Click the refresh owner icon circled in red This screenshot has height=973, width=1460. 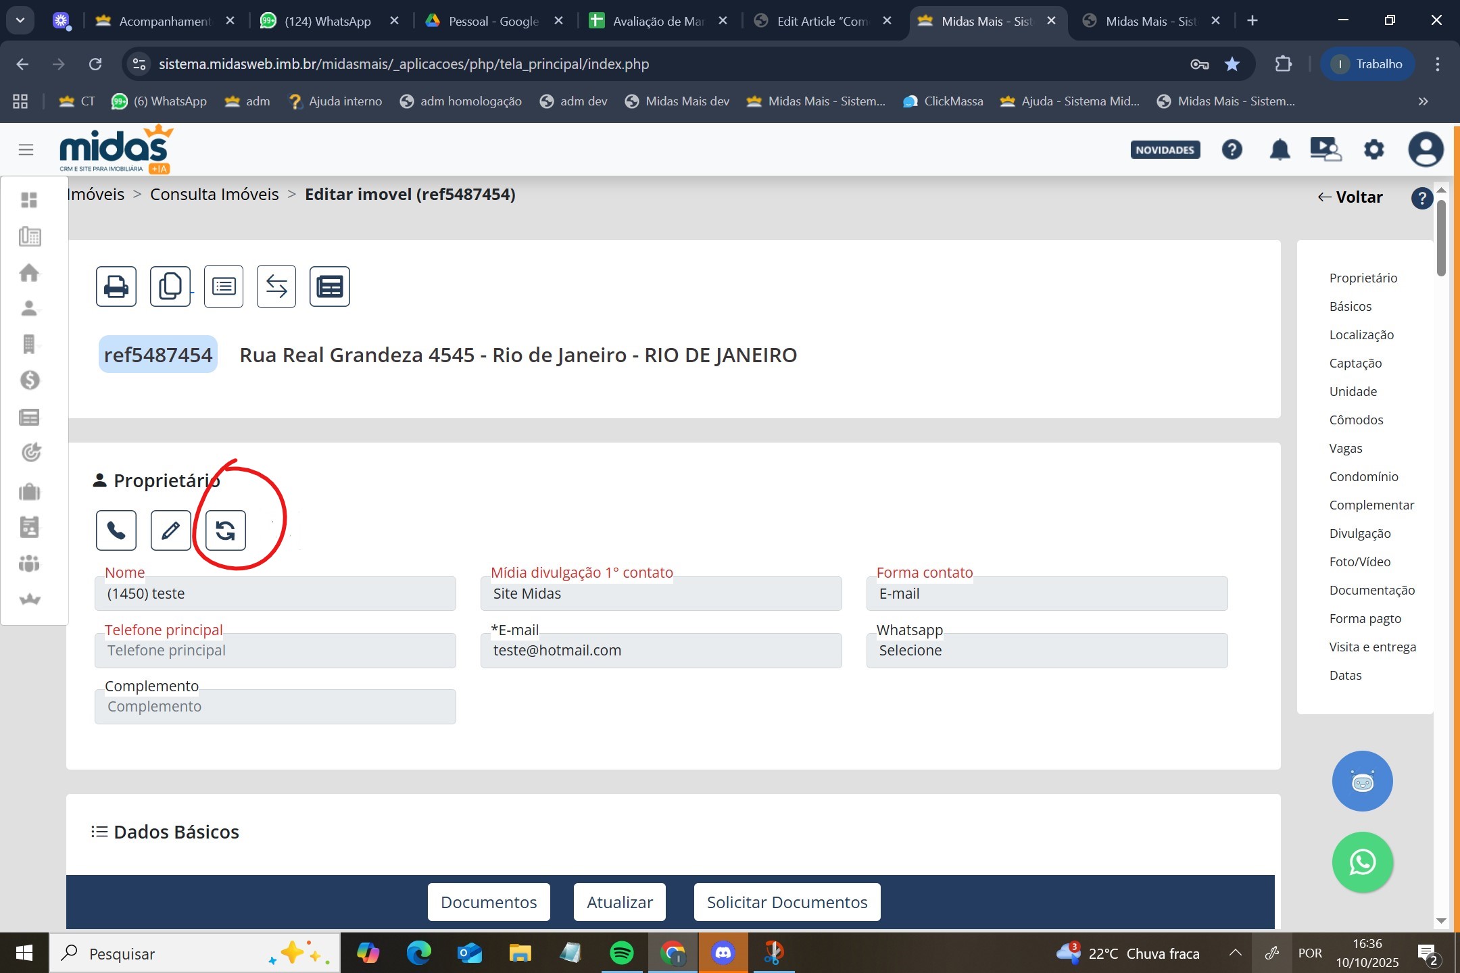(225, 530)
